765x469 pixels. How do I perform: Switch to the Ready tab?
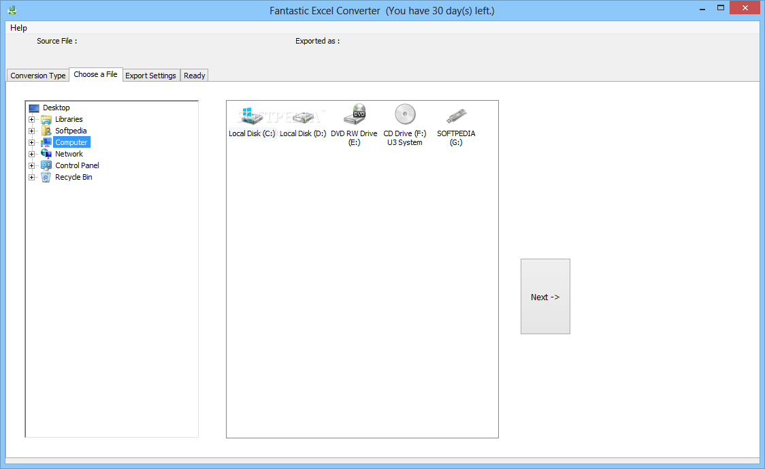point(194,76)
